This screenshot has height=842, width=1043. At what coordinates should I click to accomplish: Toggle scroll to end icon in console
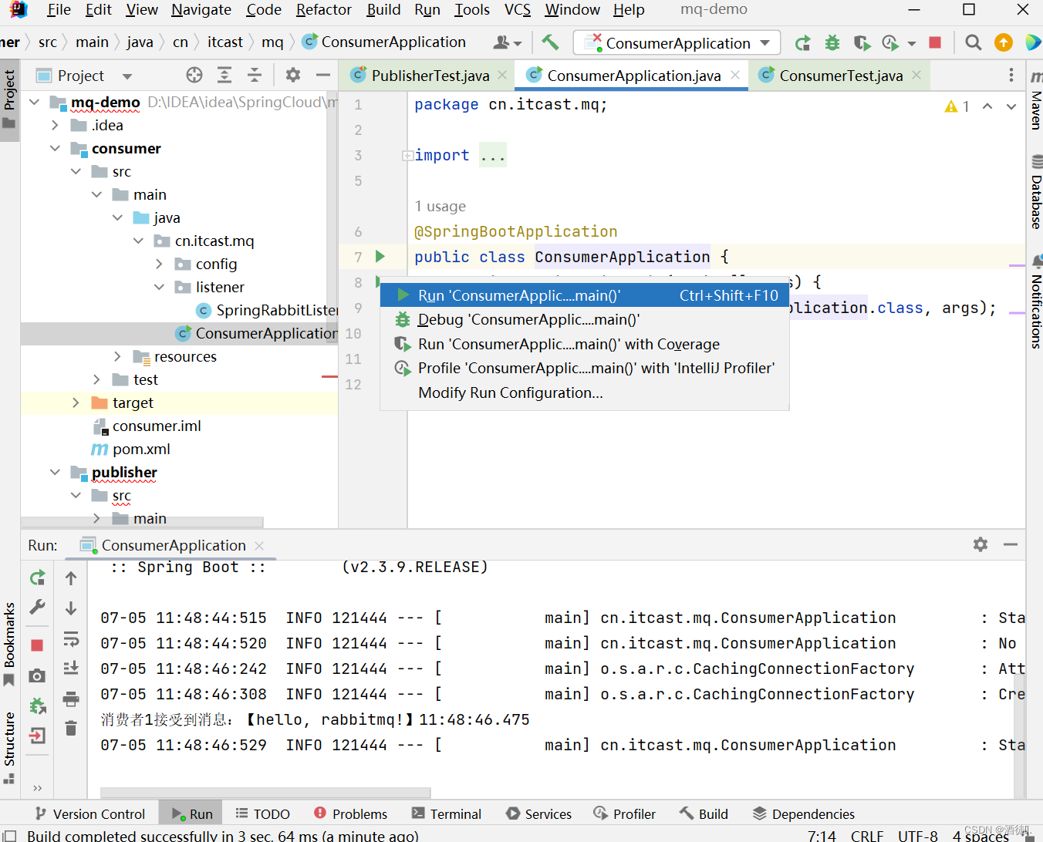pos(71,668)
